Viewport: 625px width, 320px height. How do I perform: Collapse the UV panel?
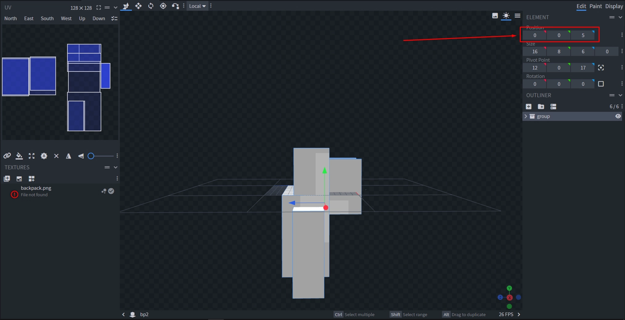coord(116,8)
